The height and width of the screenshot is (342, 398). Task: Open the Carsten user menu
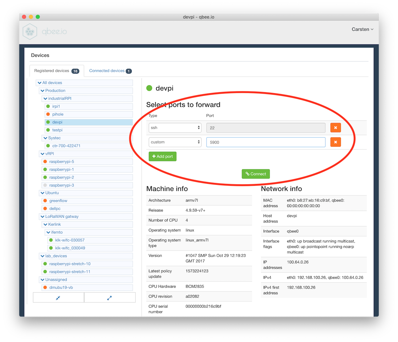tap(362, 29)
